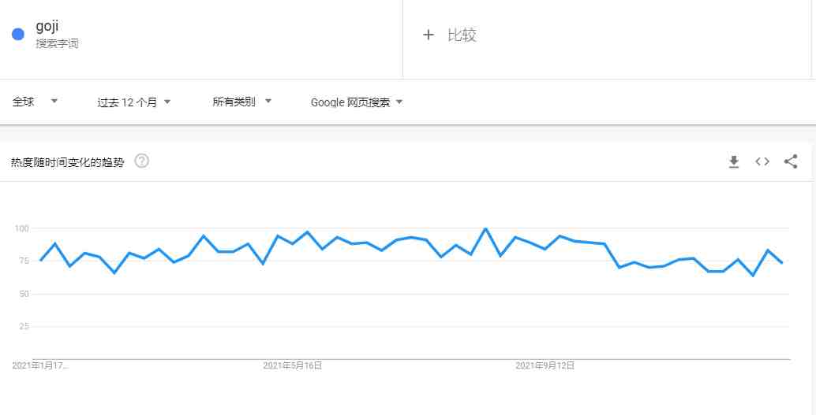Screen dimensions: 816x415
Task: Share the interest over time chart
Action: point(791,161)
